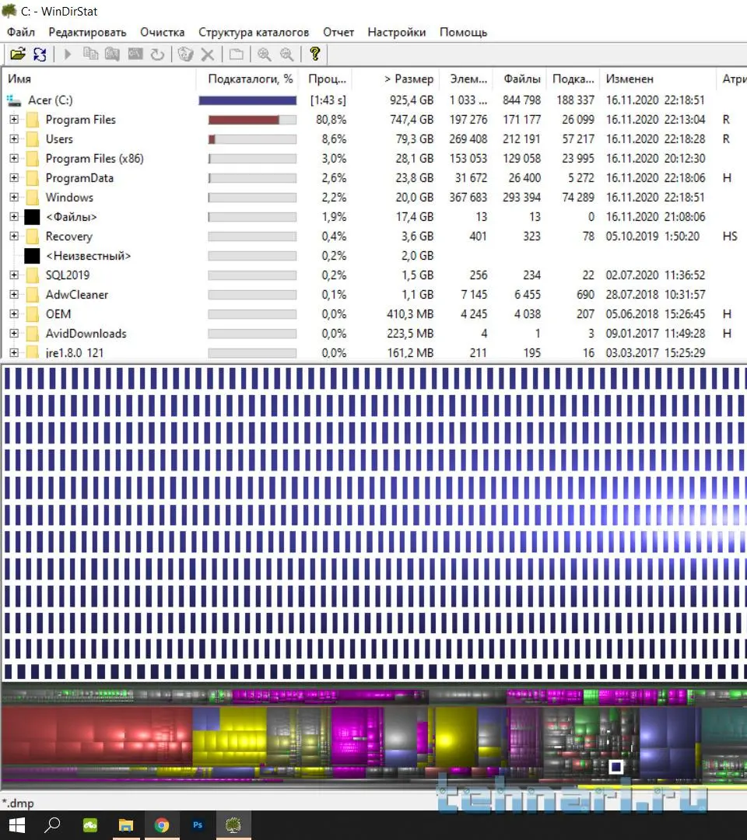
Task: Click the Refresh all toolbar icon
Action: [40, 54]
